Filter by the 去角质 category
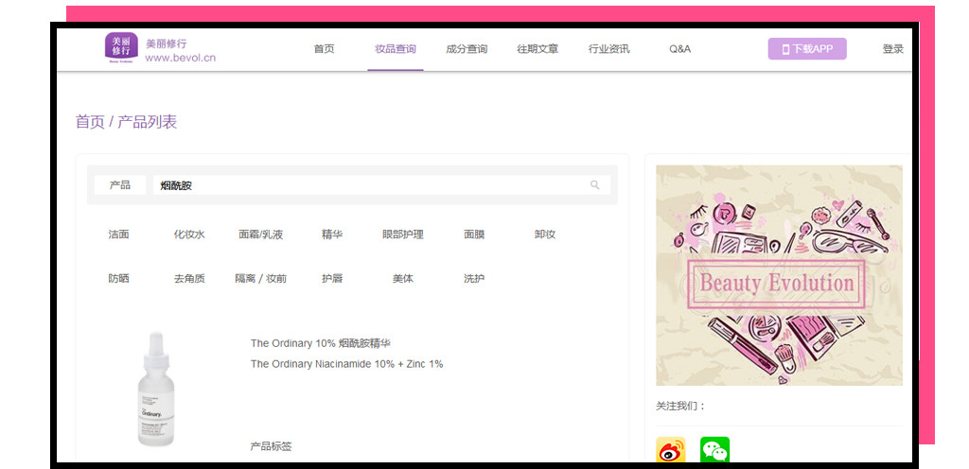 189,278
